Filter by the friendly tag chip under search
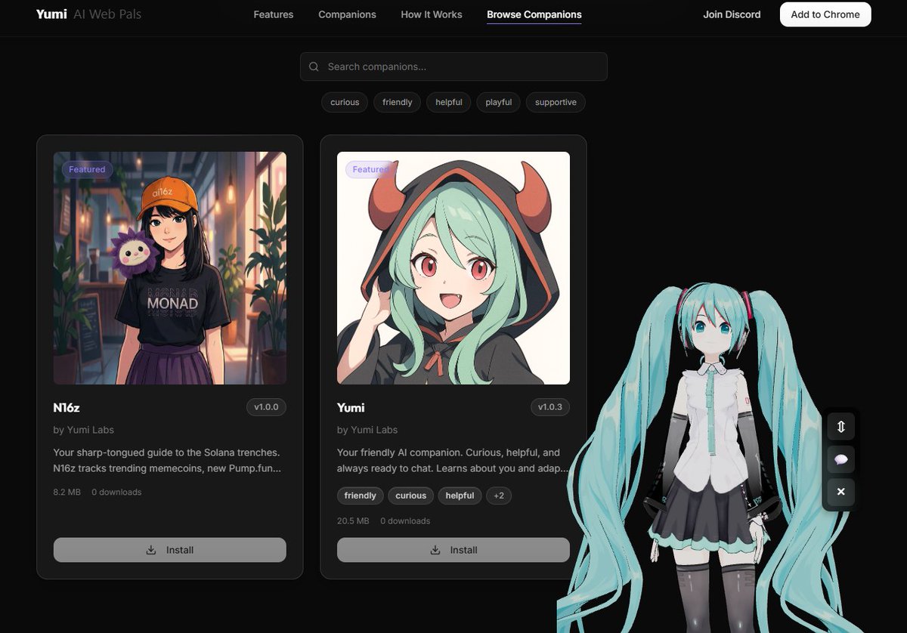The image size is (907, 633). tap(398, 102)
